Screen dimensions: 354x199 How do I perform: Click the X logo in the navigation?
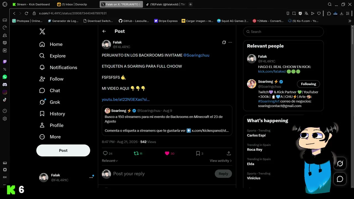pyautogui.click(x=42, y=32)
